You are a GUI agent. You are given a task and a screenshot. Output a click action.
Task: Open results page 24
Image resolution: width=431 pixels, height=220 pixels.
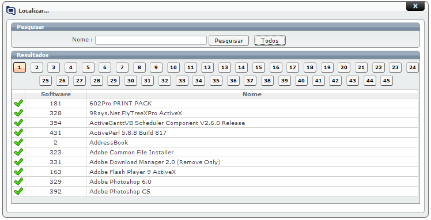point(413,67)
